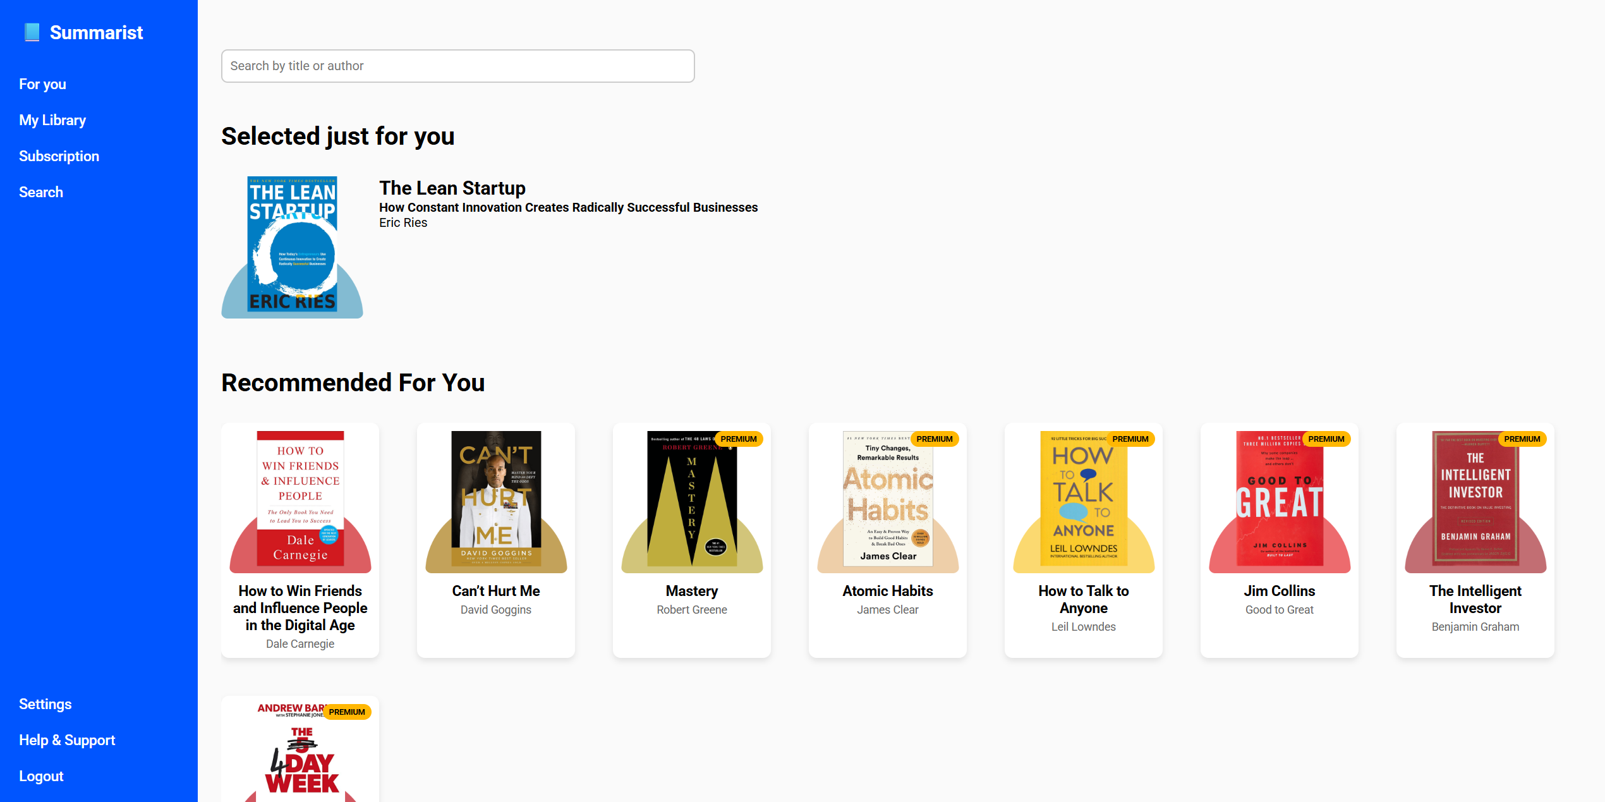Viewport: 1605px width, 802px height.
Task: Go to My Library
Action: (52, 120)
